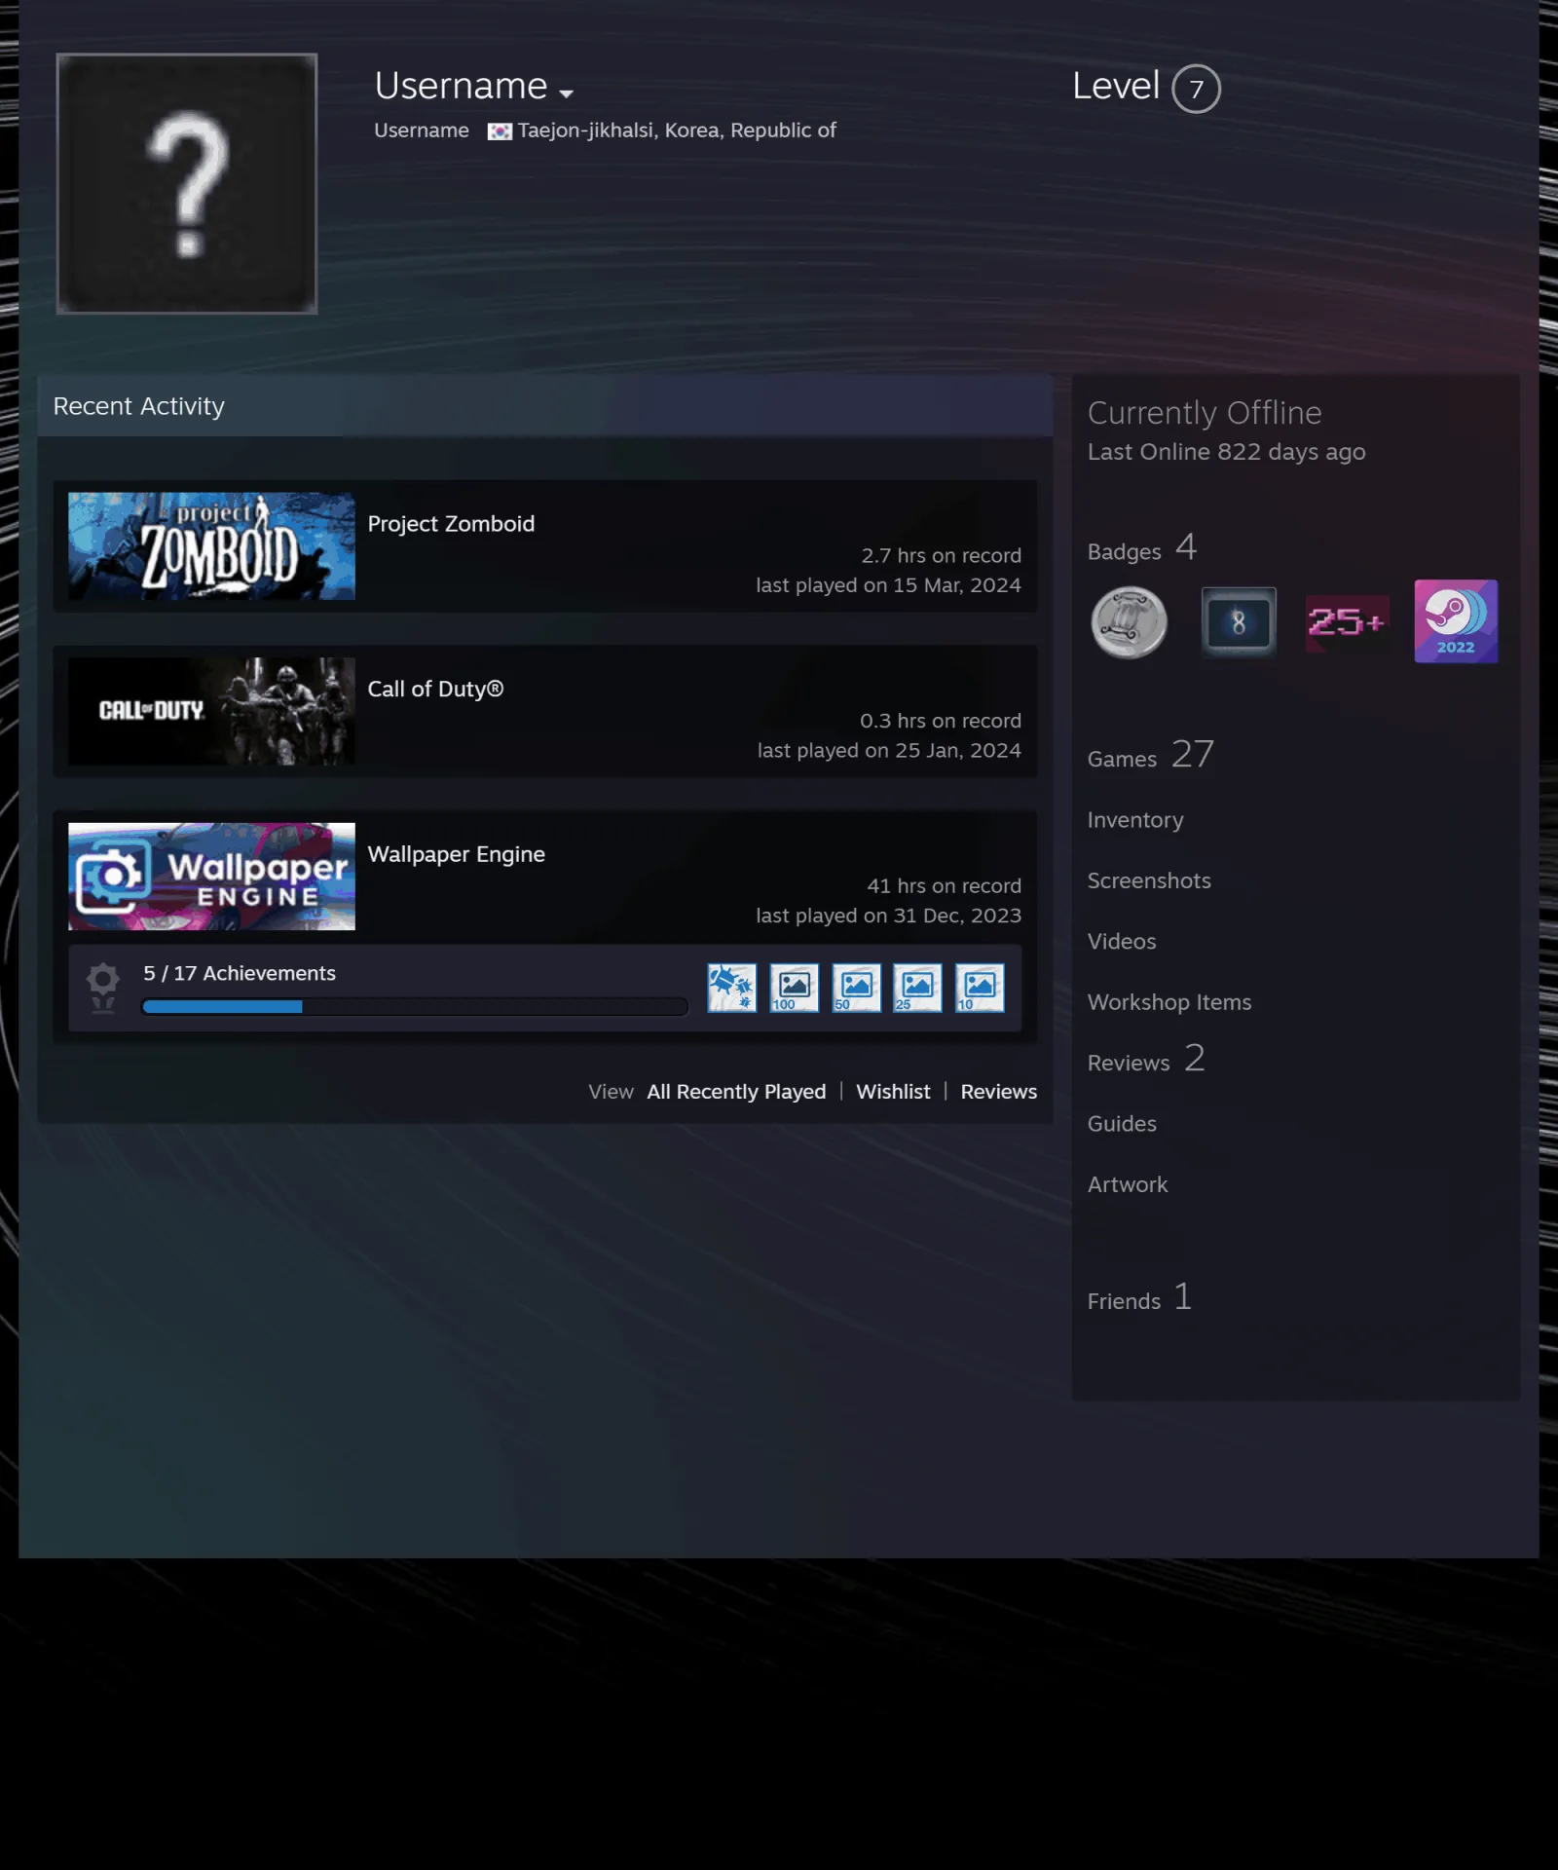This screenshot has width=1558, height=1870.
Task: Open the question mark profile avatar
Action: tap(187, 183)
